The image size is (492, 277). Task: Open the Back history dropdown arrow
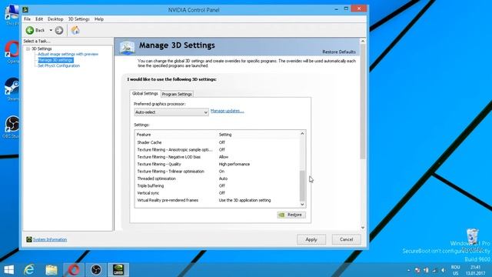pyautogui.click(x=51, y=31)
